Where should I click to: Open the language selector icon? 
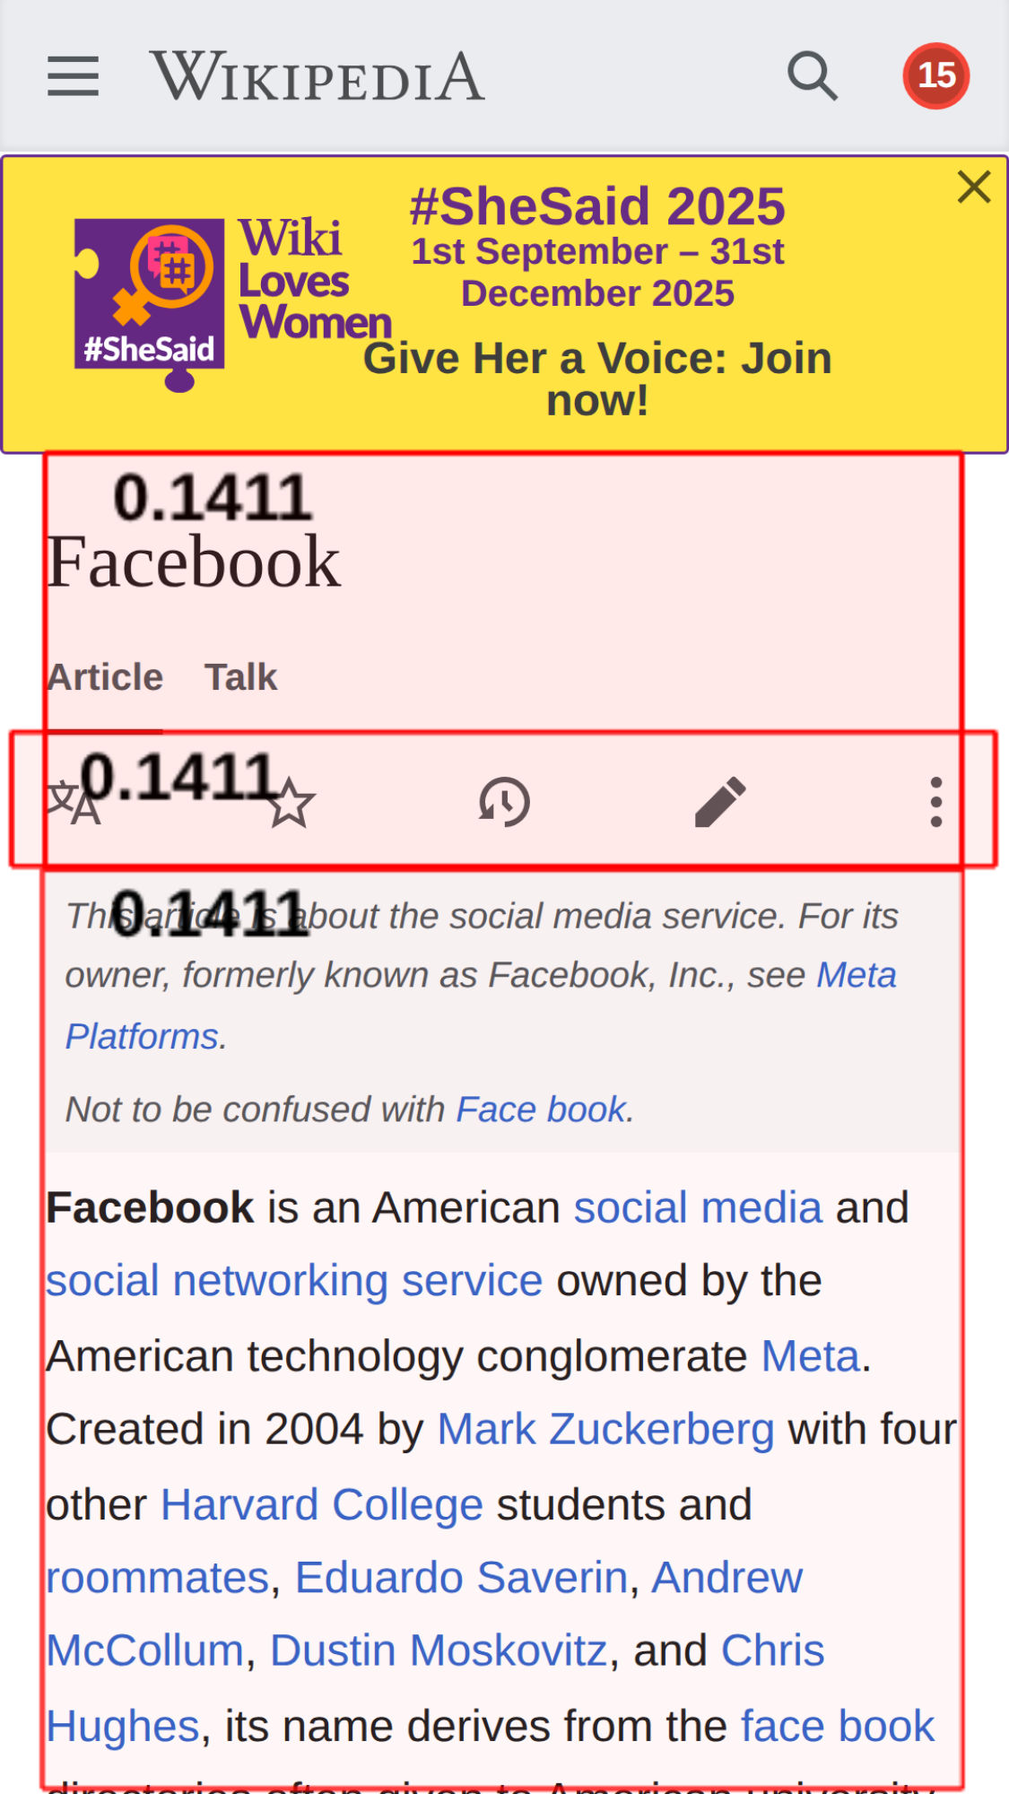click(74, 802)
